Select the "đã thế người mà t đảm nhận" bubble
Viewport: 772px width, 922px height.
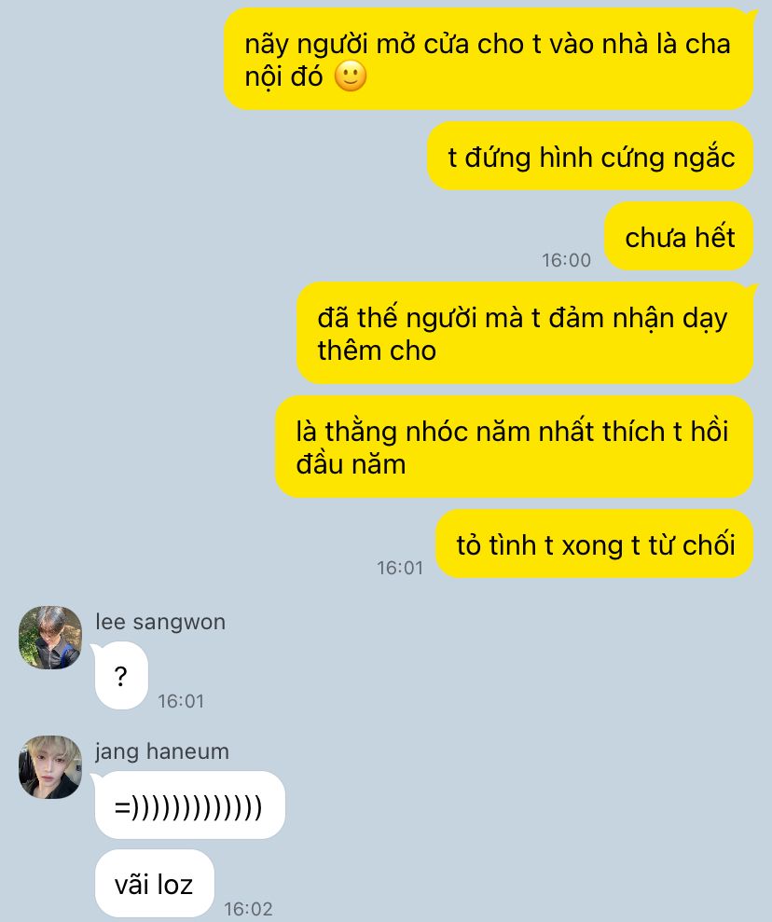tap(525, 334)
